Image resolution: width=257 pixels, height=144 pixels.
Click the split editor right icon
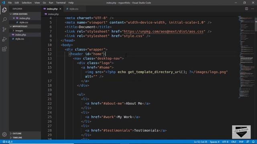point(247,9)
